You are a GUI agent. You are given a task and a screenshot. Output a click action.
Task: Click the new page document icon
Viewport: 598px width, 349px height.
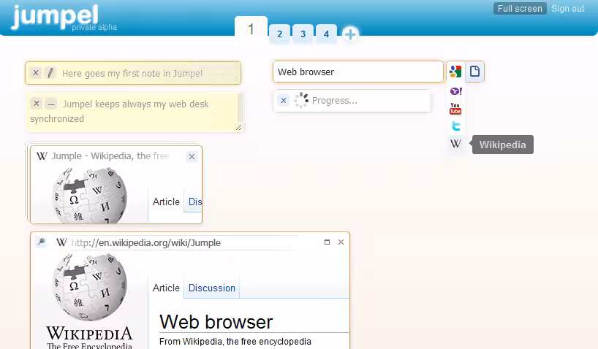point(474,72)
